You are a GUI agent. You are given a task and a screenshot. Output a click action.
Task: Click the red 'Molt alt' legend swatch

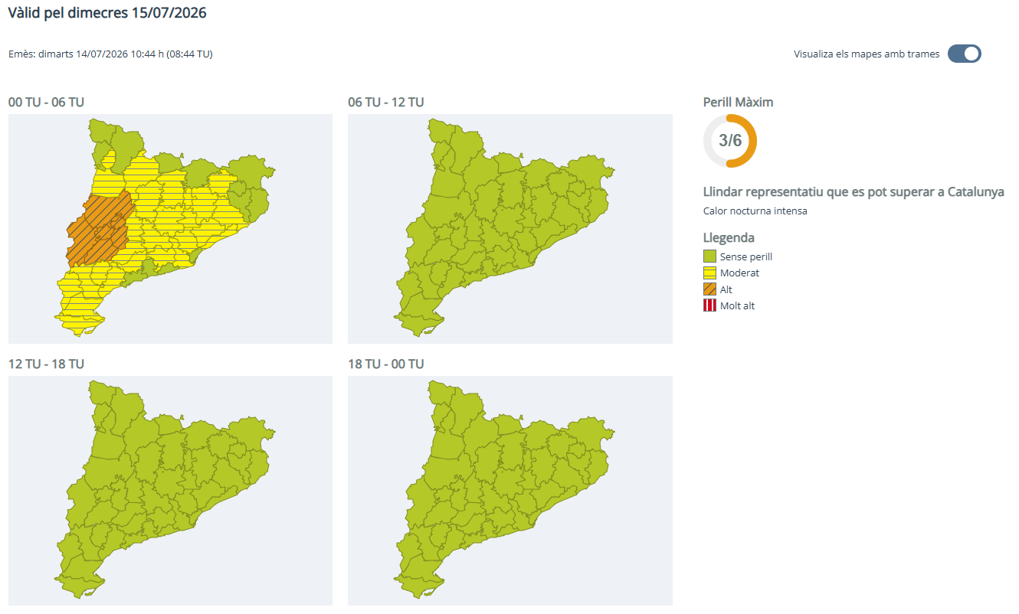pos(709,305)
